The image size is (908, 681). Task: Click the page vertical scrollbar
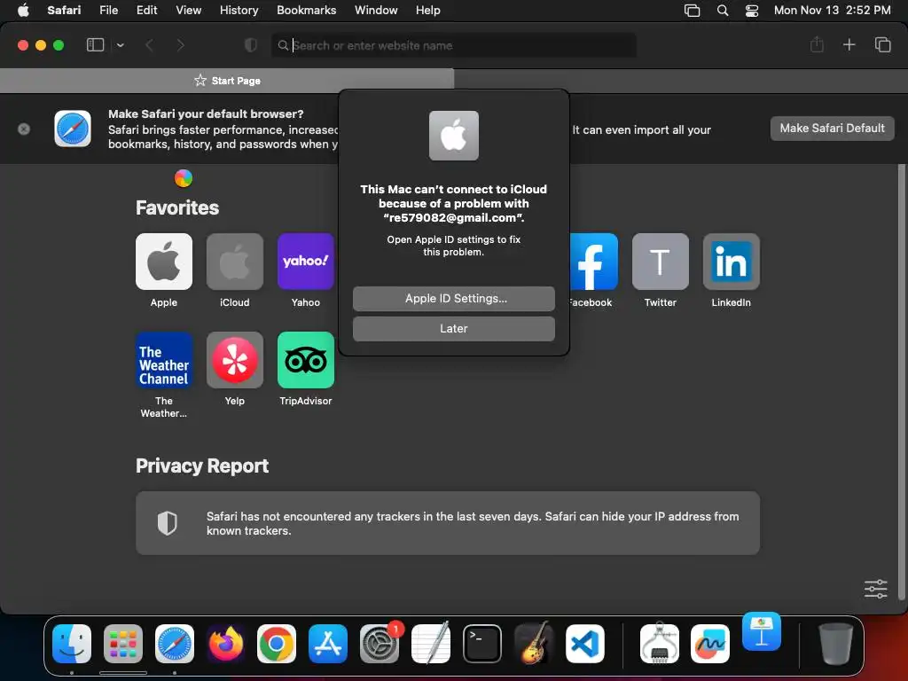(901, 382)
